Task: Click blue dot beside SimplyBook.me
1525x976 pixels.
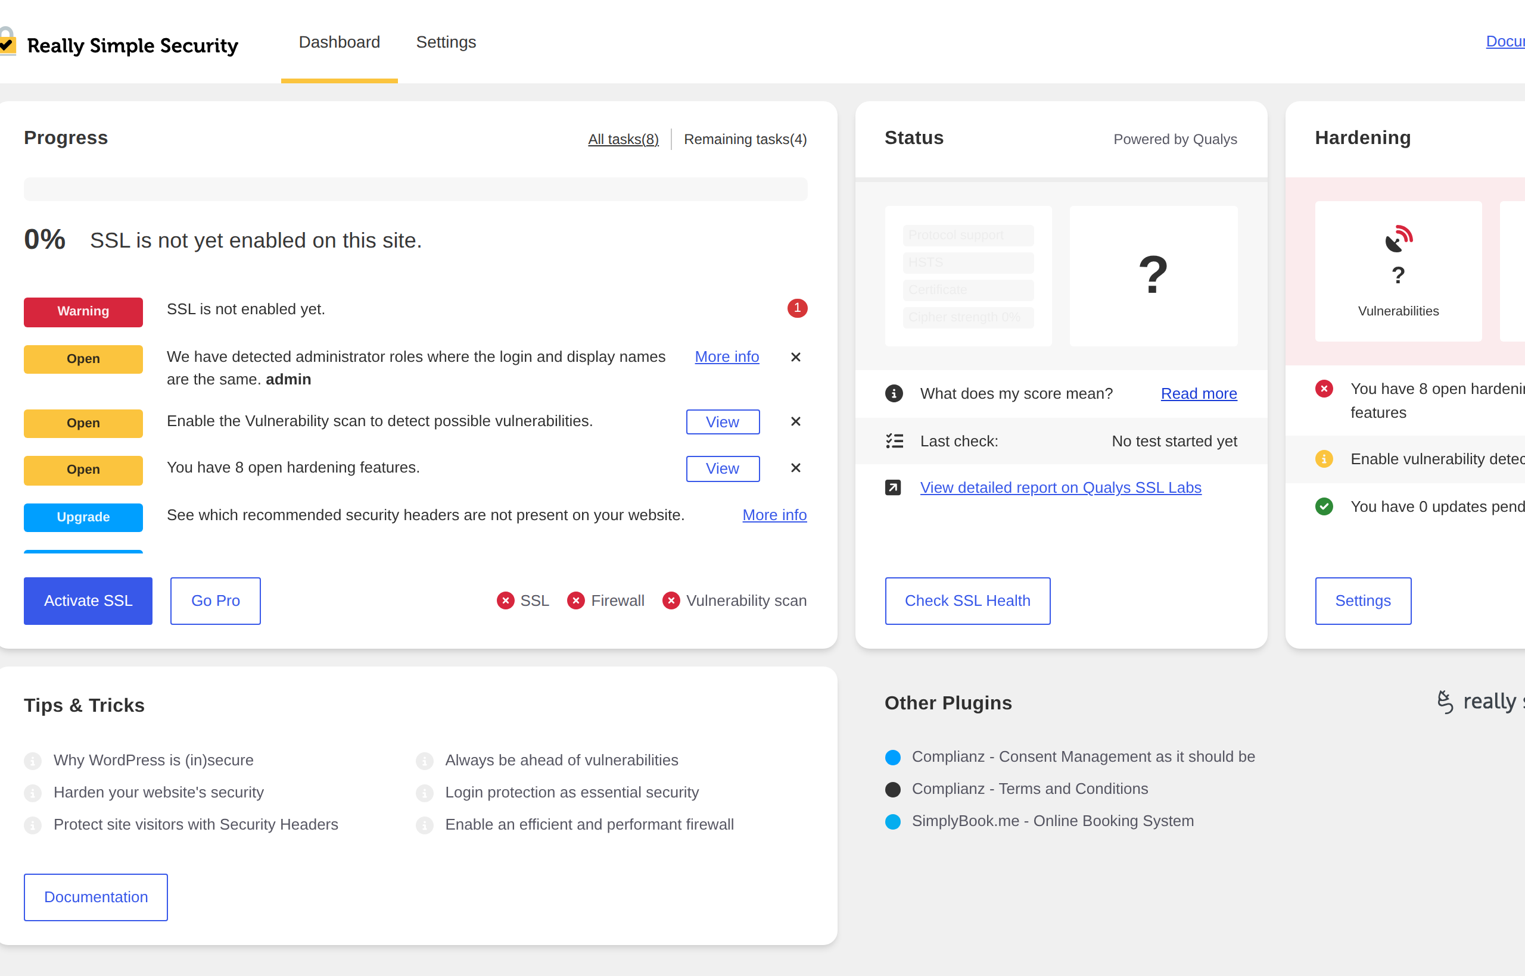Action: pos(893,822)
